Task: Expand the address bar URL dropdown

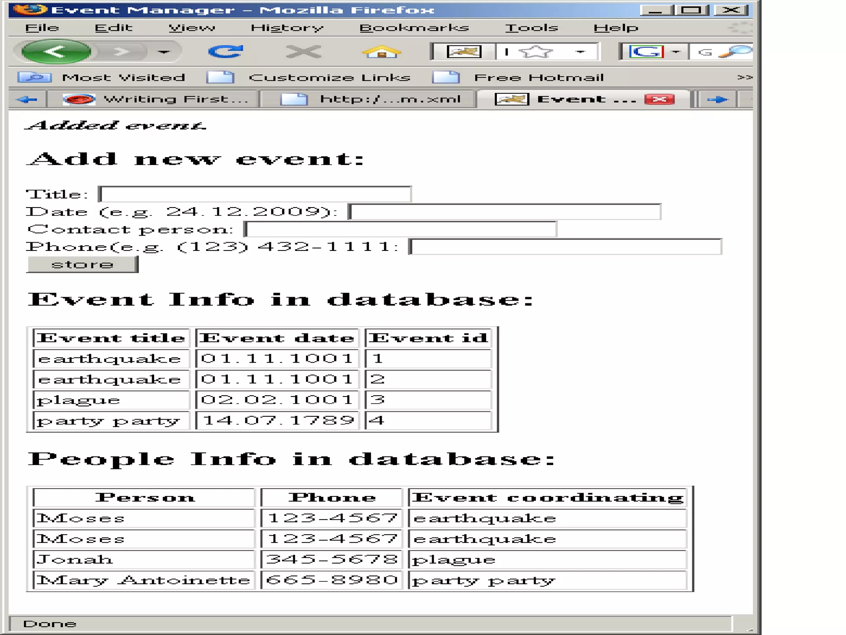Action: pyautogui.click(x=580, y=52)
